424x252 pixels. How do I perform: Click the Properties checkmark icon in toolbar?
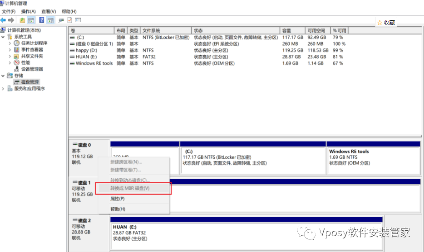[69, 20]
